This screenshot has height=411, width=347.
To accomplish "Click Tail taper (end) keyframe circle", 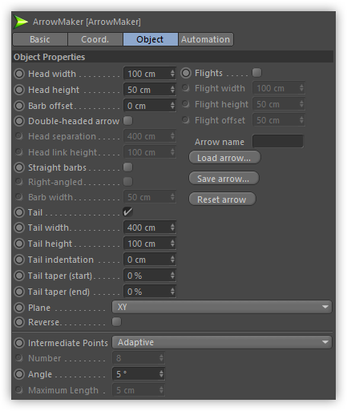I will click(19, 292).
